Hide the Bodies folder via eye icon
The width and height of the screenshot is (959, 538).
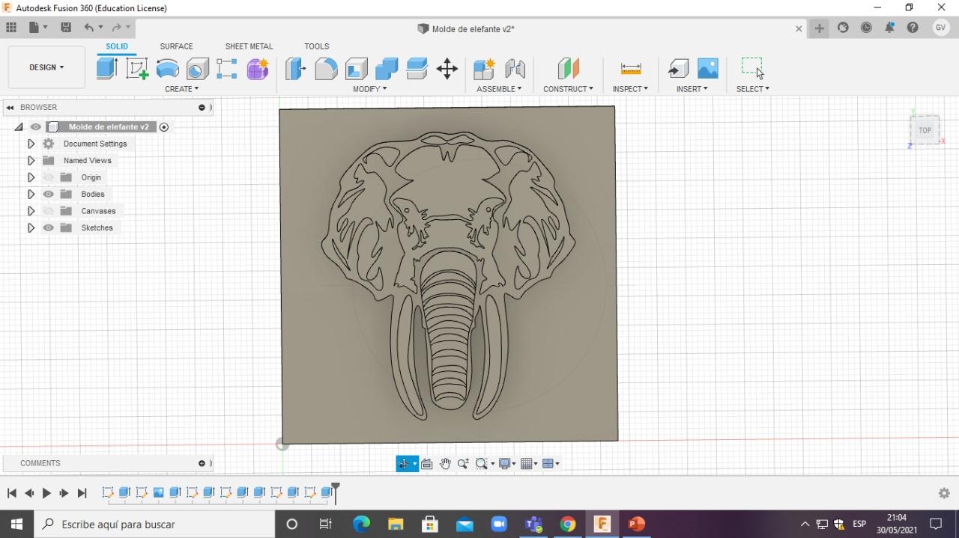[49, 195]
